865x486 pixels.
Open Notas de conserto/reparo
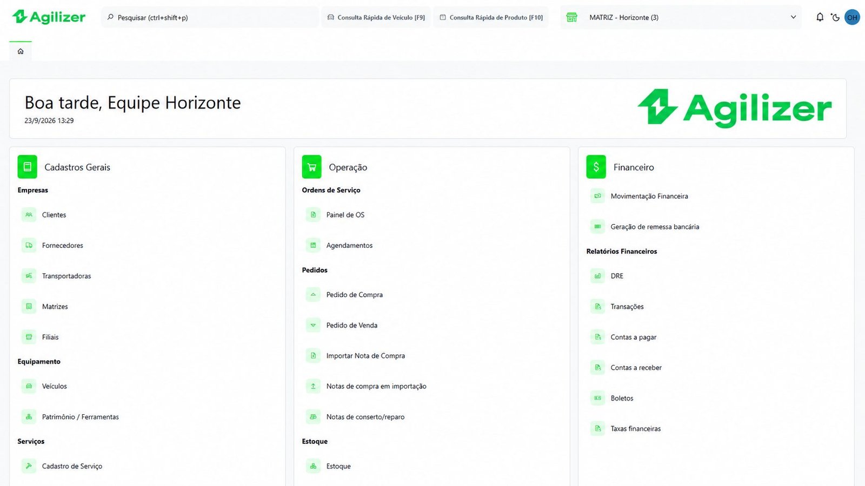(x=365, y=417)
